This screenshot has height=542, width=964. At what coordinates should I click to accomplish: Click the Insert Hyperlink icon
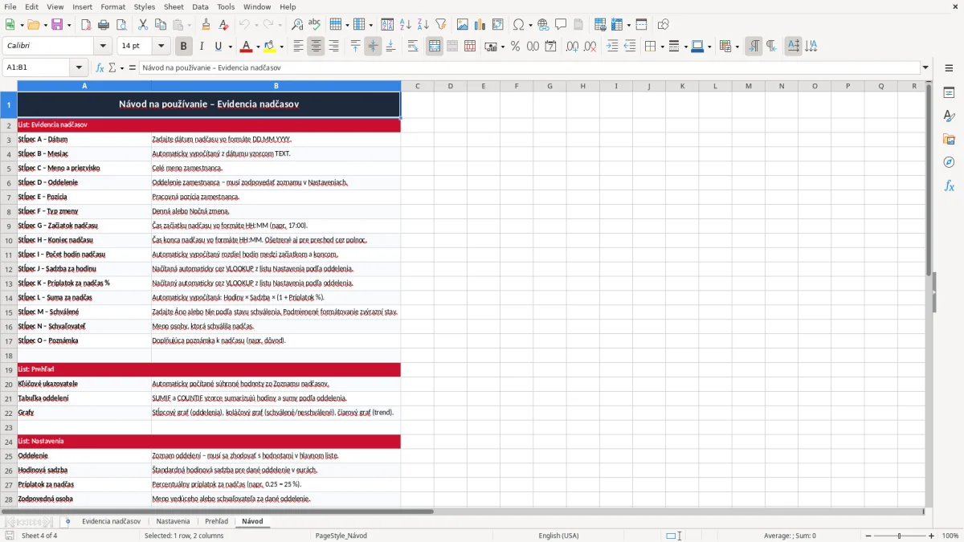543,25
